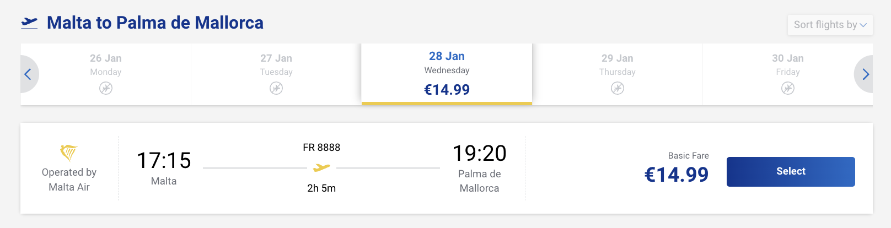Show later dates with the right arrow
Screen dimensions: 891x228
pos(865,74)
